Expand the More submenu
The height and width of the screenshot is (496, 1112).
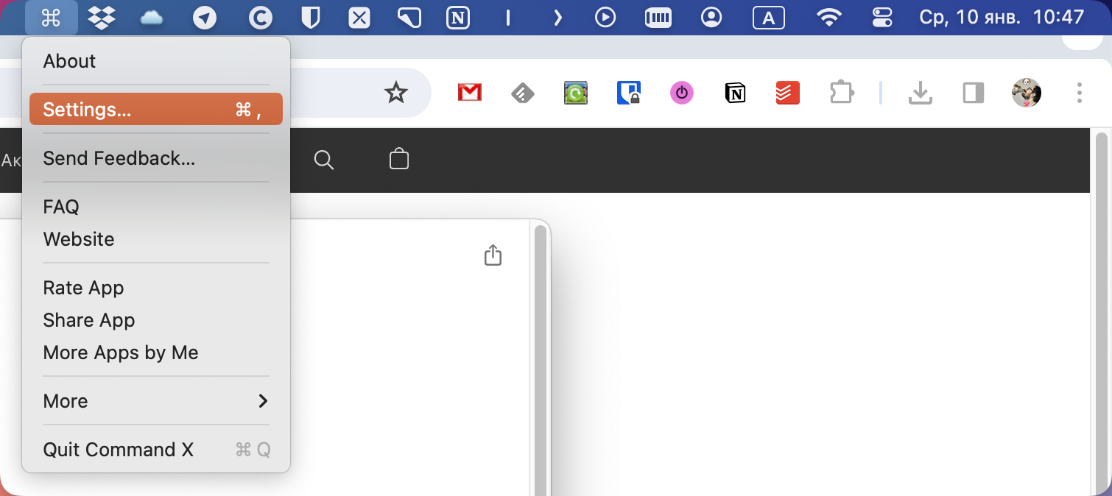[x=156, y=401]
